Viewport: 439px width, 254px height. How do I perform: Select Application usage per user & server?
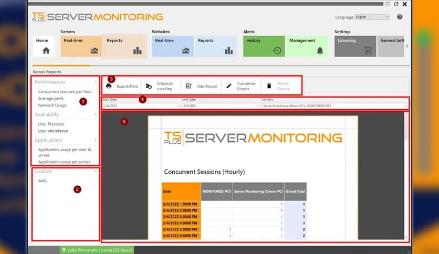coord(65,152)
